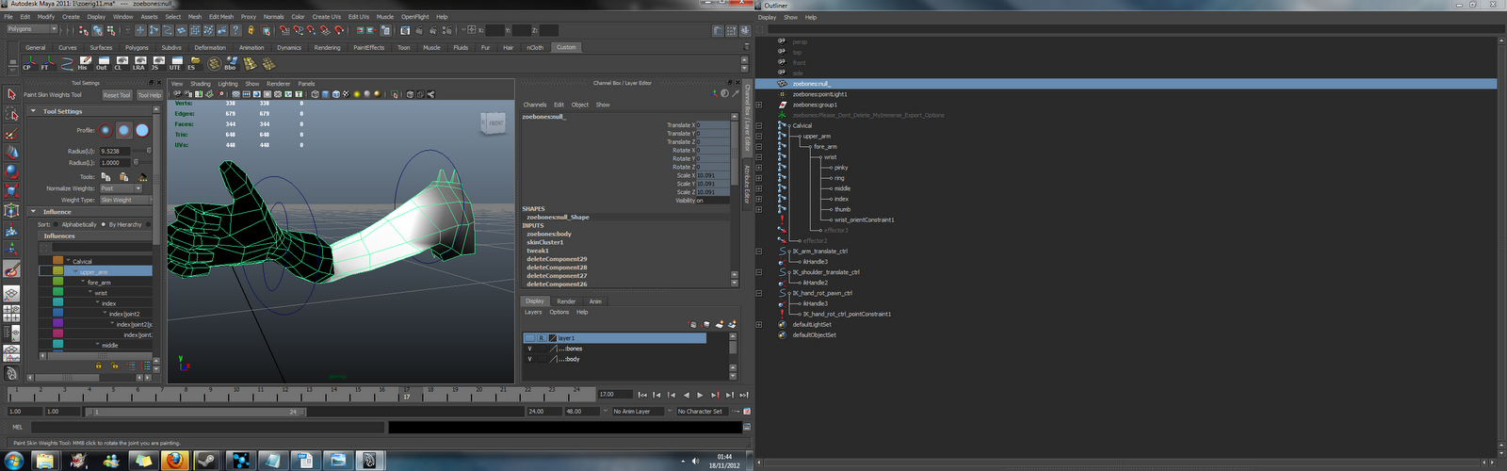Viewport: 1507px width, 471px height.
Task: Switch to the Animation shelf tab
Action: [x=251, y=47]
